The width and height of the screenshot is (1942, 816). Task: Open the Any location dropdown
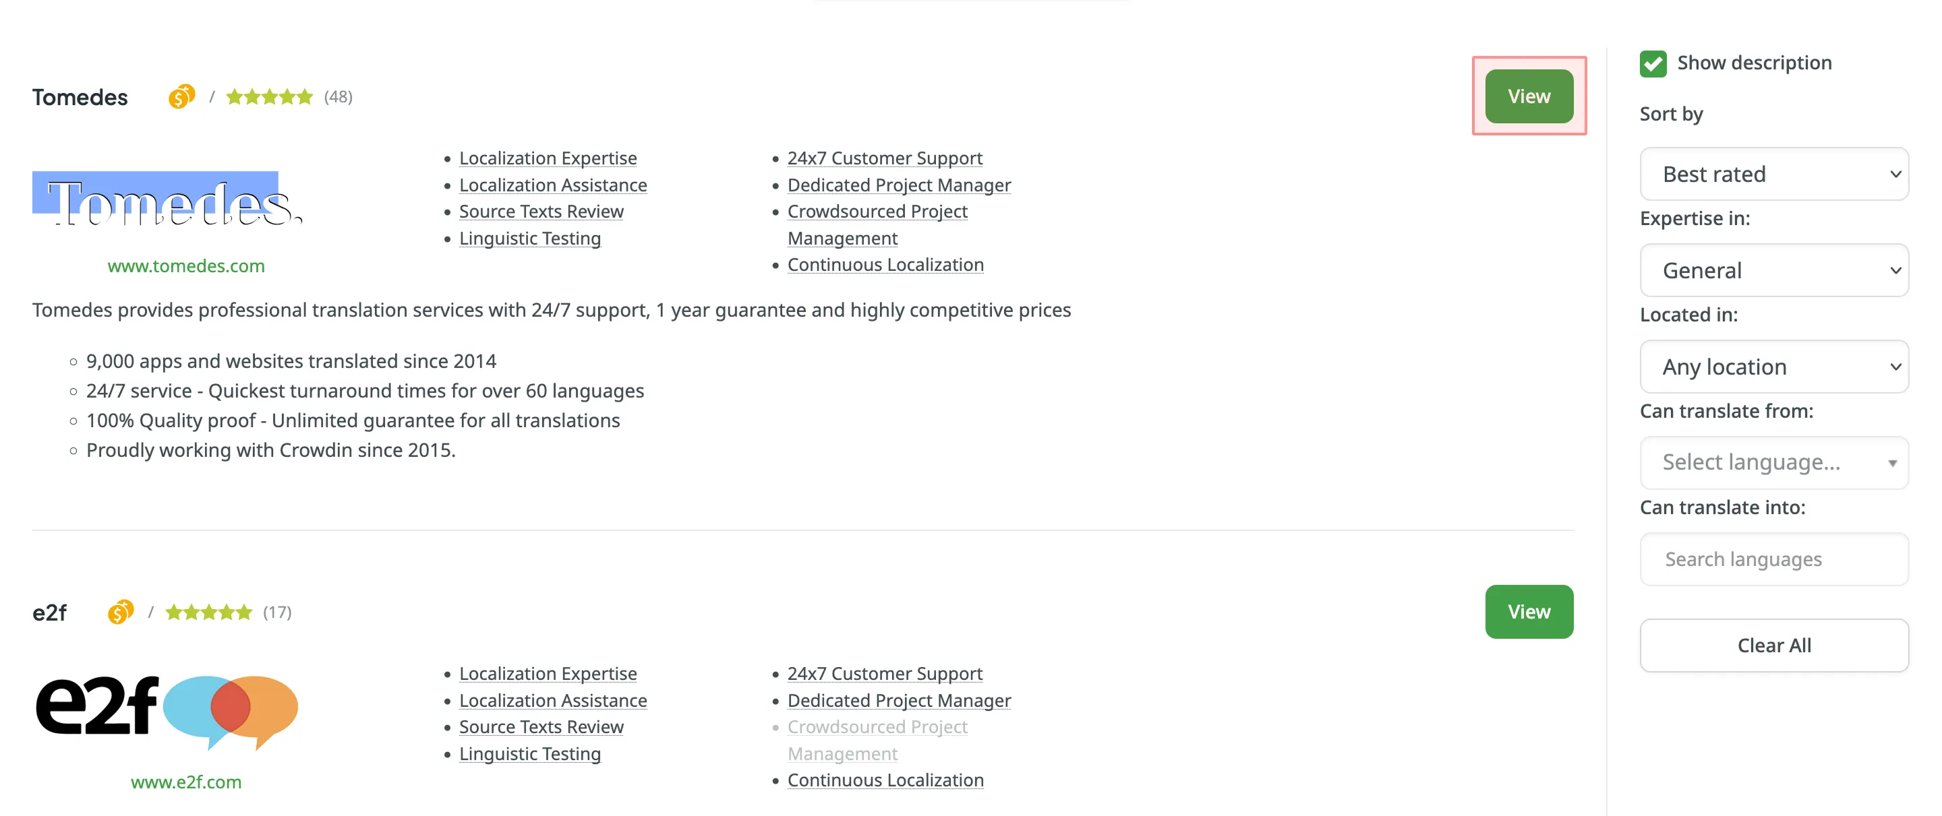tap(1773, 367)
